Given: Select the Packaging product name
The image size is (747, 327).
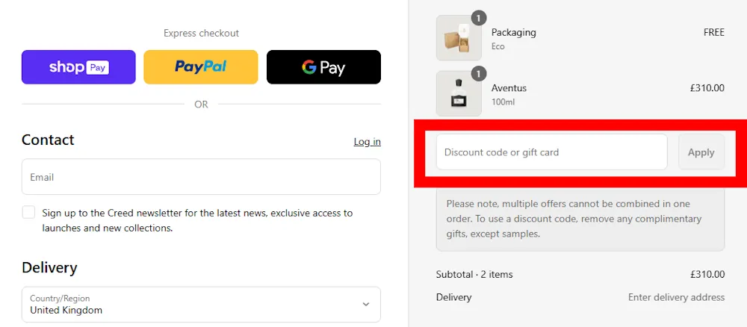Looking at the screenshot, I should click(x=513, y=33).
